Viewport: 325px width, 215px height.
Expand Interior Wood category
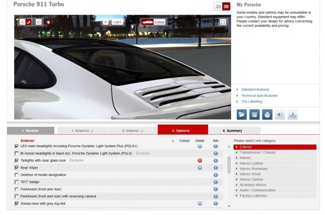tap(275, 174)
